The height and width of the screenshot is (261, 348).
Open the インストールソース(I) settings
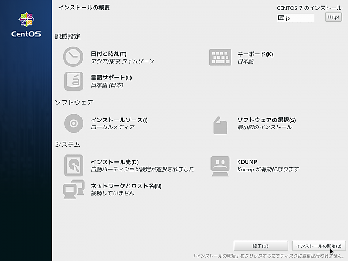pos(119,120)
